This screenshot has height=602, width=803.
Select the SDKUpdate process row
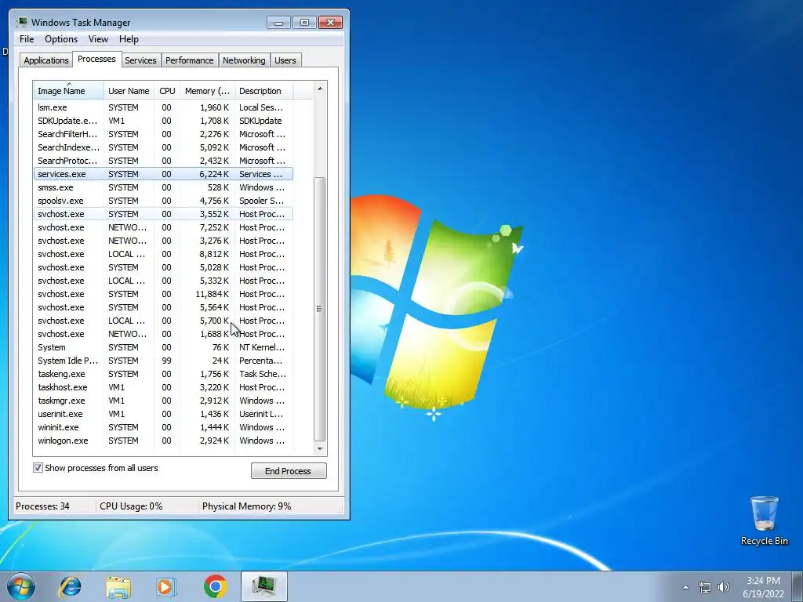point(163,121)
